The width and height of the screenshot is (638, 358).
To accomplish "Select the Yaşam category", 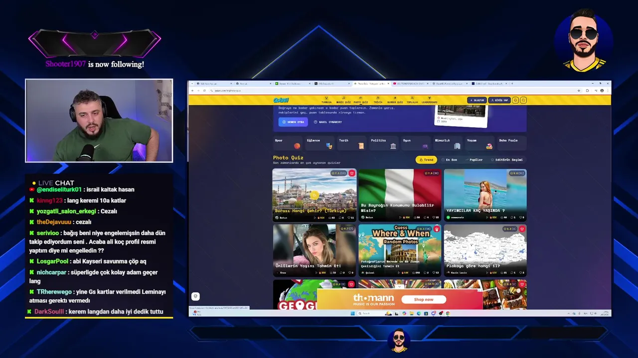I will click(x=479, y=143).
